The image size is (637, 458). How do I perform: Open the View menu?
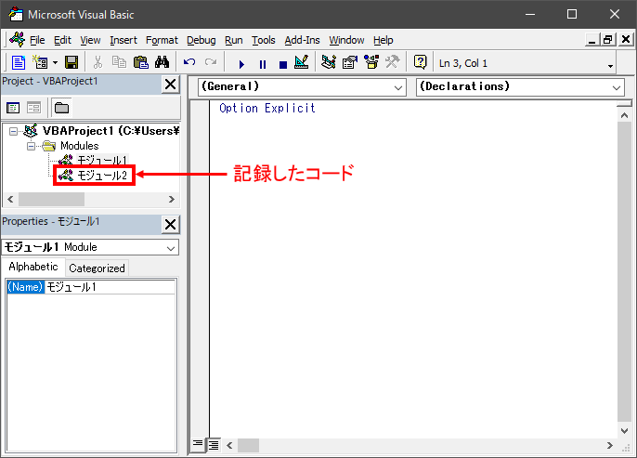click(x=90, y=40)
